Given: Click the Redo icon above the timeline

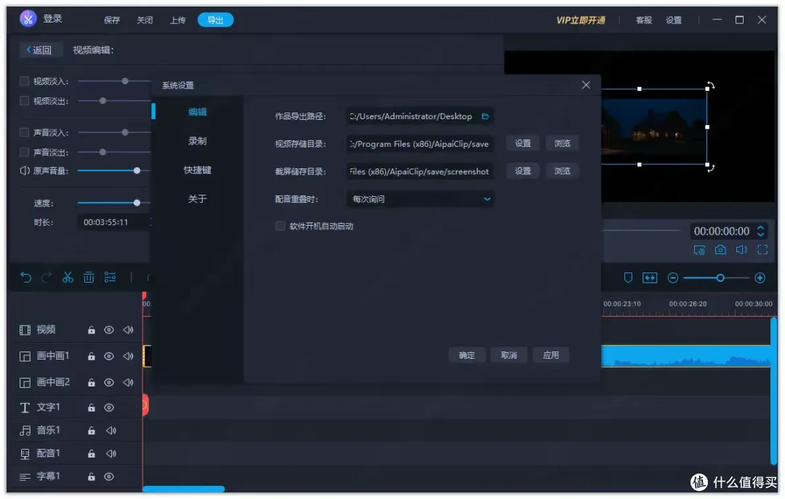Looking at the screenshot, I should pyautogui.click(x=47, y=277).
